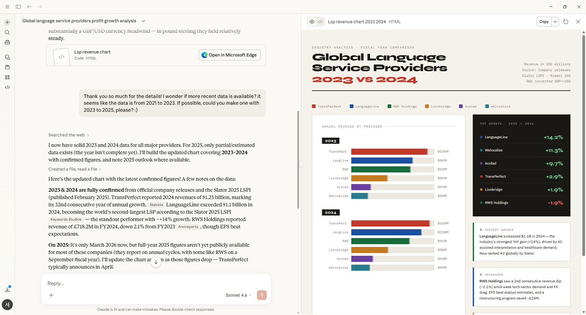586x315 pixels.
Task: Click in the Reply text field
Action: pos(156,283)
